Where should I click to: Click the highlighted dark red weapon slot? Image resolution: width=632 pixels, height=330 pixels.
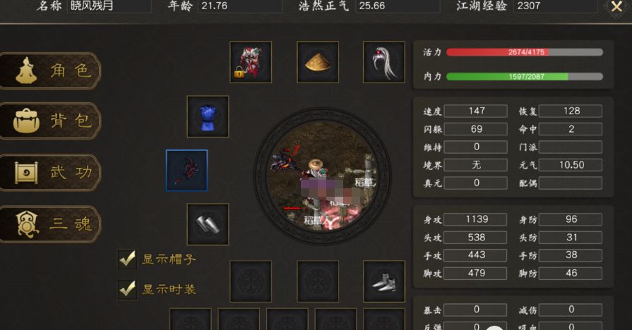[186, 170]
